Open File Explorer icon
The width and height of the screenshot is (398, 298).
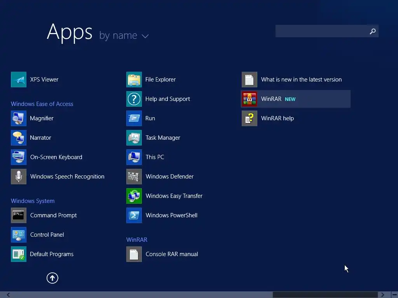(134, 80)
